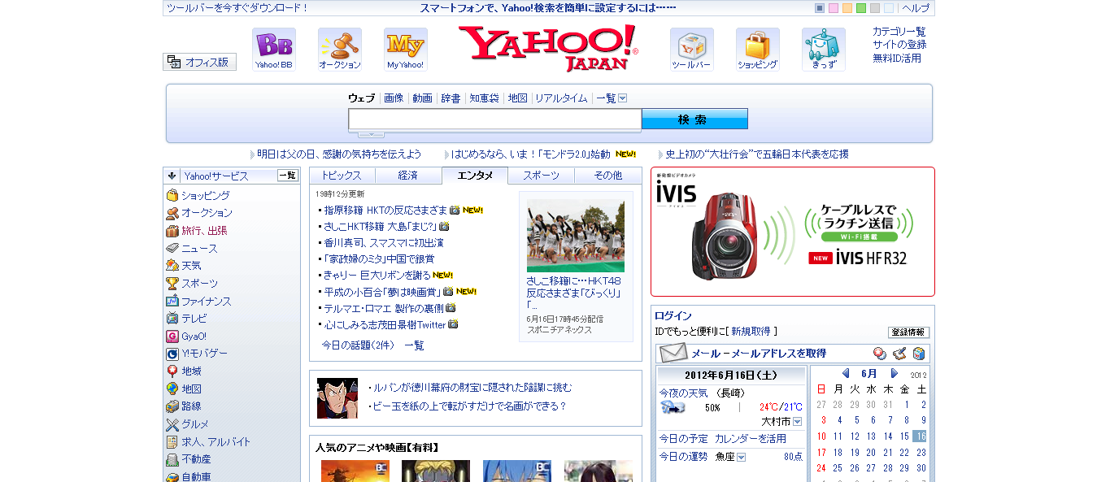Open the その他 tab
1097x482 pixels.
tap(608, 176)
